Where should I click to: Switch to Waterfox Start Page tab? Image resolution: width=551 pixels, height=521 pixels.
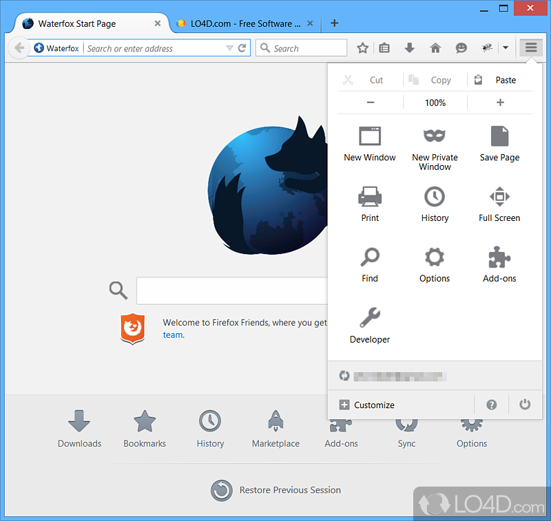pyautogui.click(x=91, y=23)
